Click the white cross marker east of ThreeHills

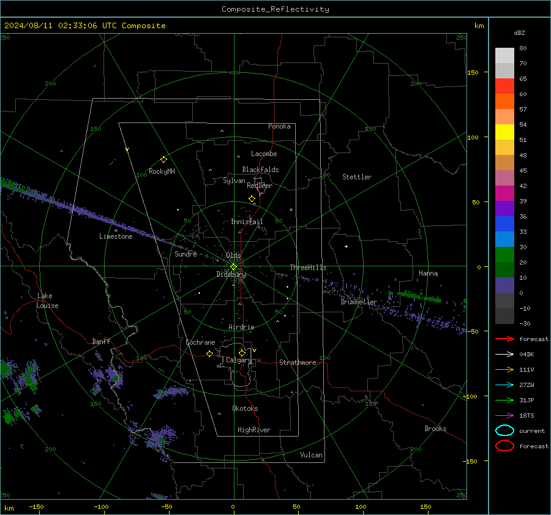click(x=346, y=246)
